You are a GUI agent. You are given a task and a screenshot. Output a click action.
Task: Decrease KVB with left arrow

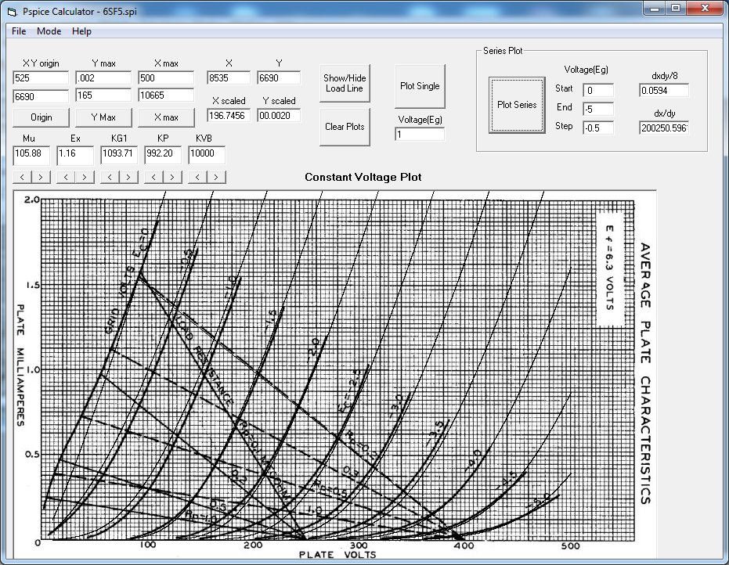click(x=197, y=177)
